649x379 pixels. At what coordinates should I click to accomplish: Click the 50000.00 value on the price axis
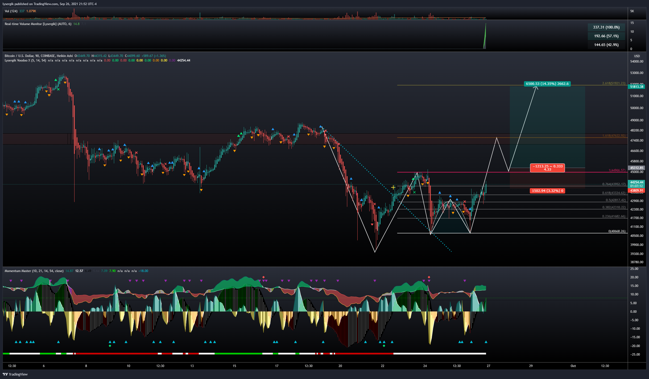[x=636, y=108]
